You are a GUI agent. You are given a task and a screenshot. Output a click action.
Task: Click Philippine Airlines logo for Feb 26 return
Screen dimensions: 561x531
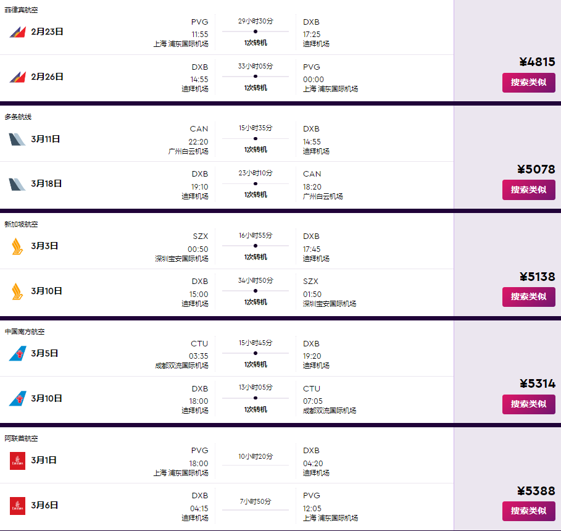pos(17,77)
